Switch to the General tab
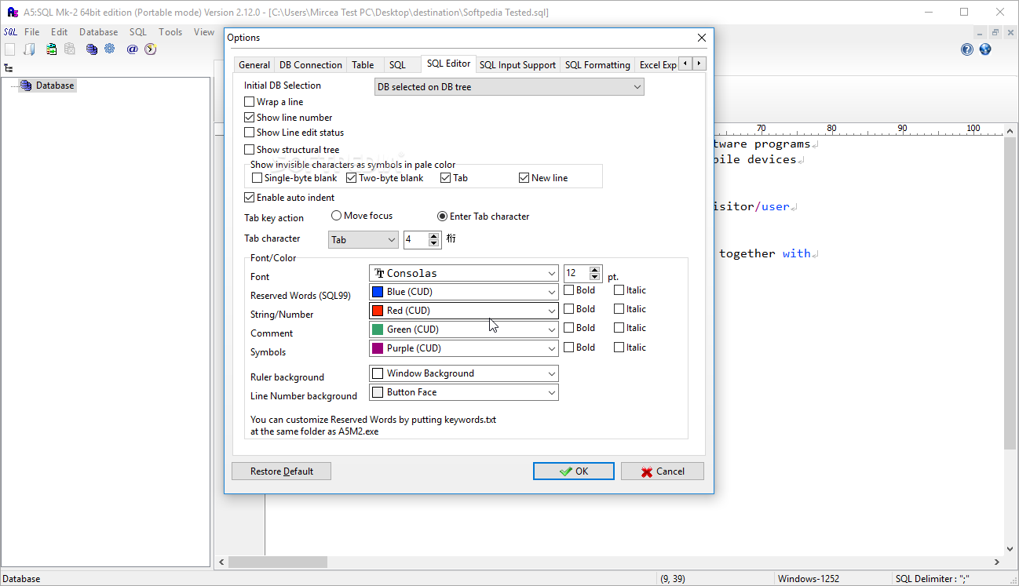This screenshot has height=586, width=1019. click(x=254, y=65)
